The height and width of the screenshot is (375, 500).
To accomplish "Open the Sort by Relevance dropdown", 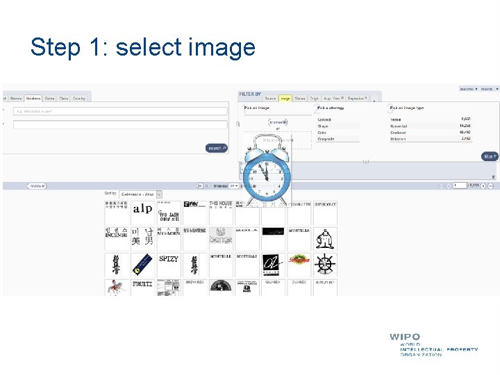I will (x=140, y=194).
